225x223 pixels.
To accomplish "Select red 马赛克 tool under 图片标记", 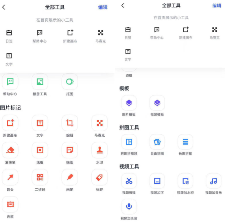I will (x=100, y=123).
